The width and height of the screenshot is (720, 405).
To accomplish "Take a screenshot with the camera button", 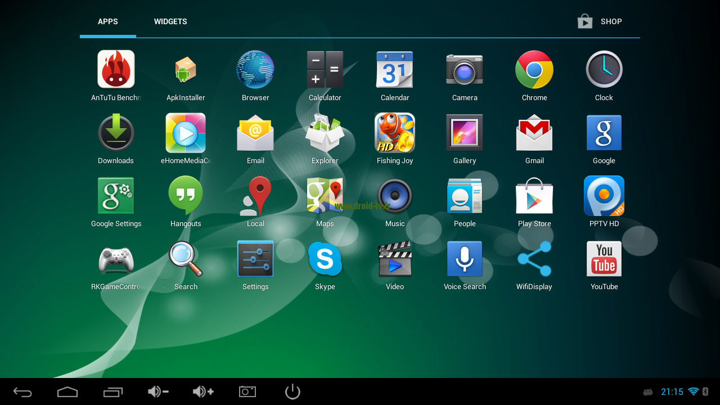I will click(247, 391).
